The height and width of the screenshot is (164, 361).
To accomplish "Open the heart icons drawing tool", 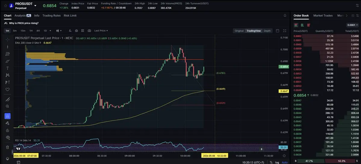I will (x=7, y=89).
